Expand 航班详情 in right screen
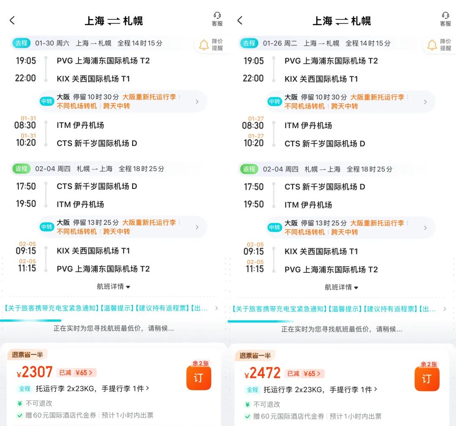This screenshot has width=456, height=426. [x=342, y=287]
